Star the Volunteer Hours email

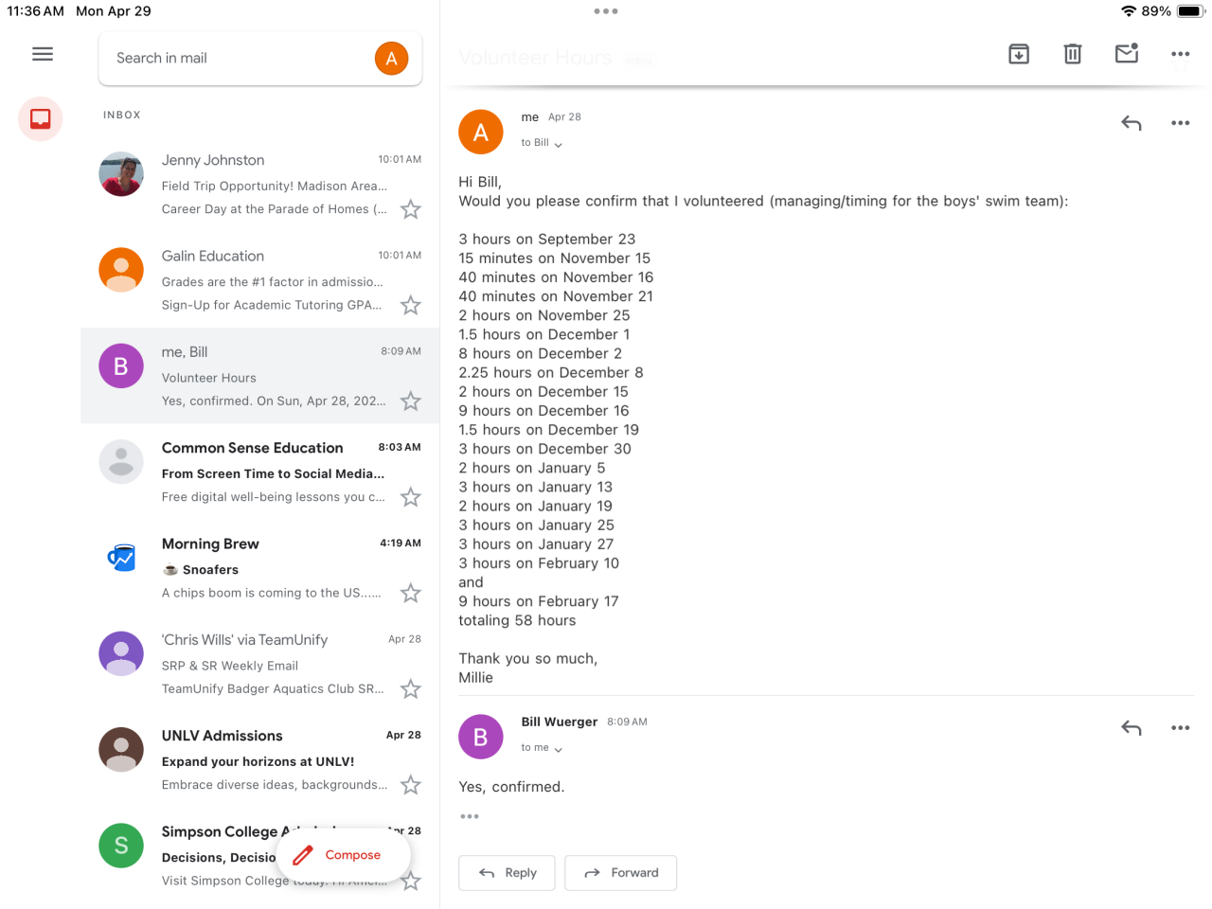pyautogui.click(x=410, y=401)
